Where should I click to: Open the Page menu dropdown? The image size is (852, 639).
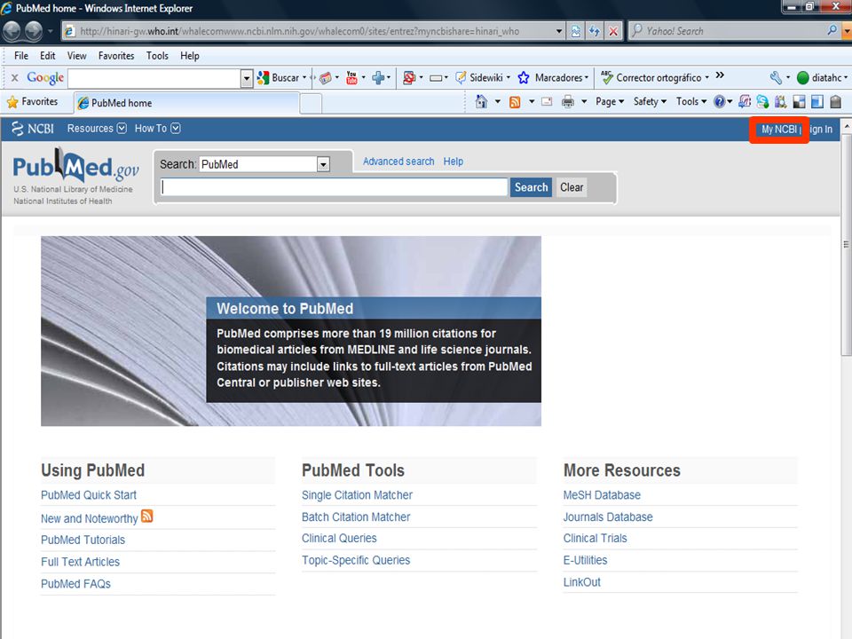[x=610, y=101]
